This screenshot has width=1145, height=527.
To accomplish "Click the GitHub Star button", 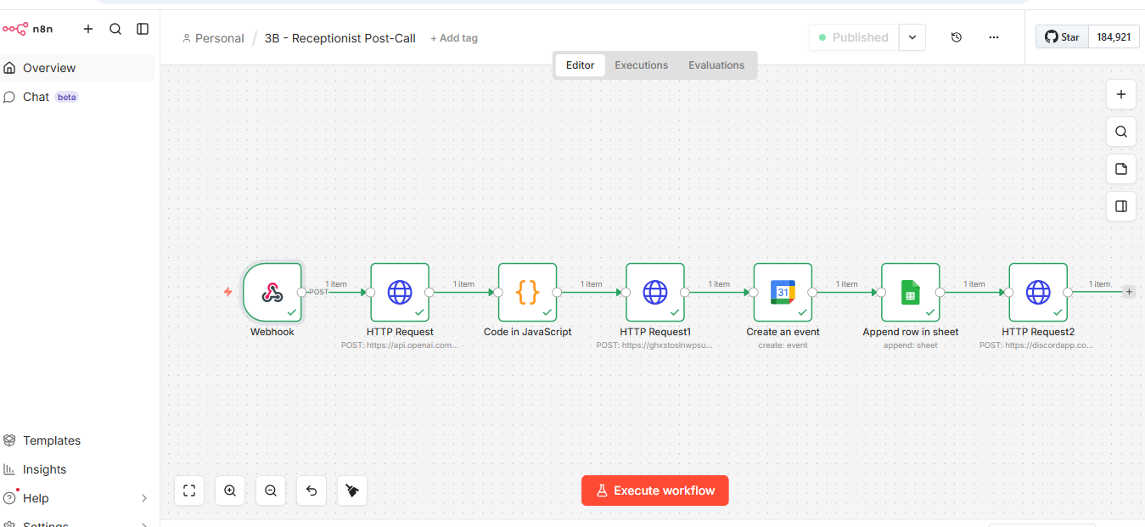I will click(x=1062, y=36).
